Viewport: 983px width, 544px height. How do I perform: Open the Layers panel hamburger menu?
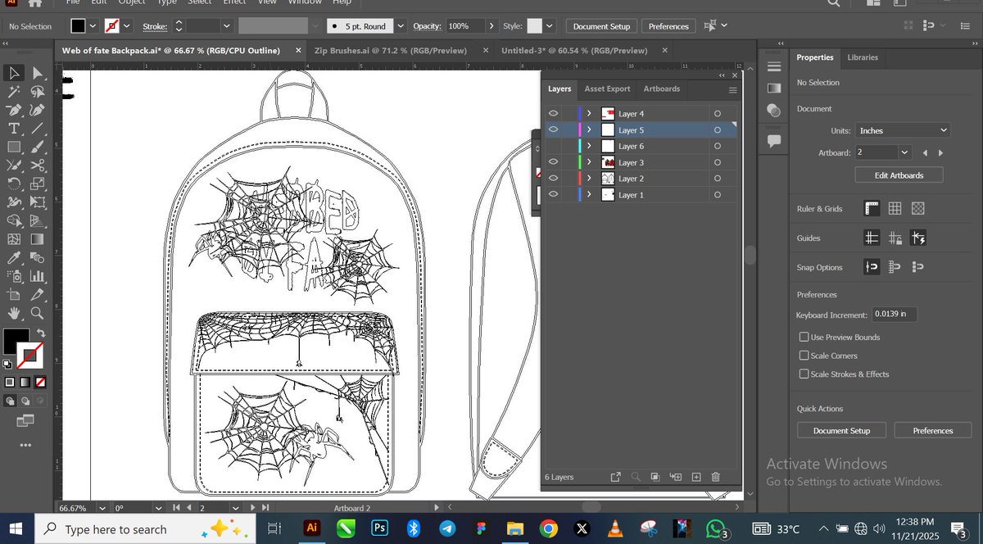[732, 89]
